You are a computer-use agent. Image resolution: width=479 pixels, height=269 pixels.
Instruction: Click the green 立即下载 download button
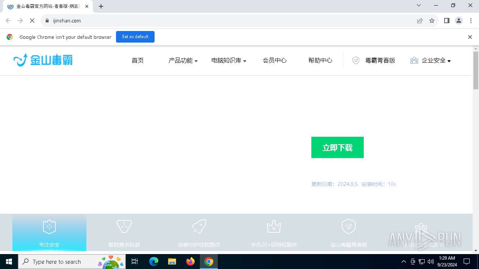tap(338, 147)
